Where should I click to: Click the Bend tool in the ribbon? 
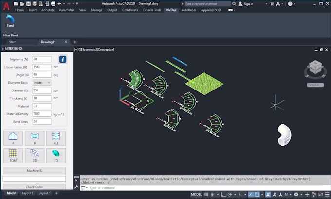10,21
